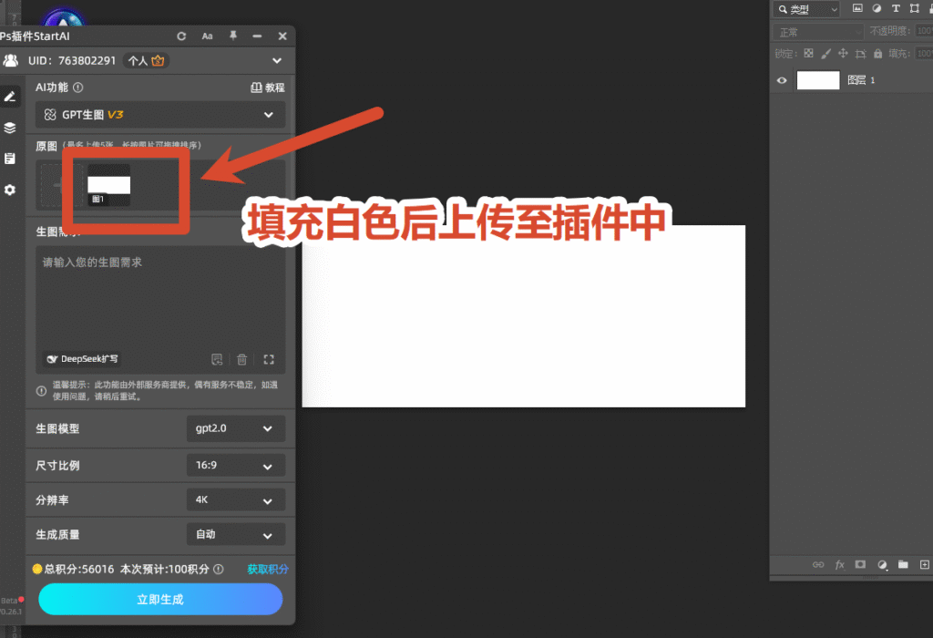Toggle lock transparent pixels
The width and height of the screenshot is (933, 638).
809,54
